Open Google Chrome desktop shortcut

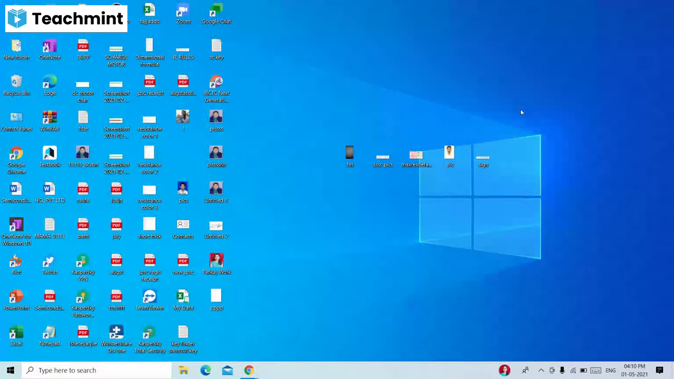[16, 160]
